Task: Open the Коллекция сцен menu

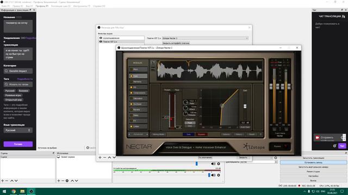Action: [61, 6]
